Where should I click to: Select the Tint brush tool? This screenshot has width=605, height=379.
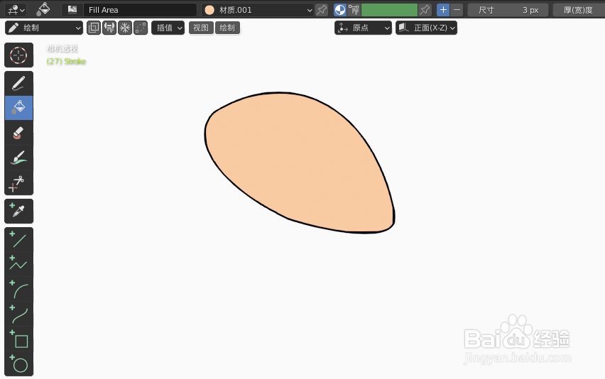18,158
